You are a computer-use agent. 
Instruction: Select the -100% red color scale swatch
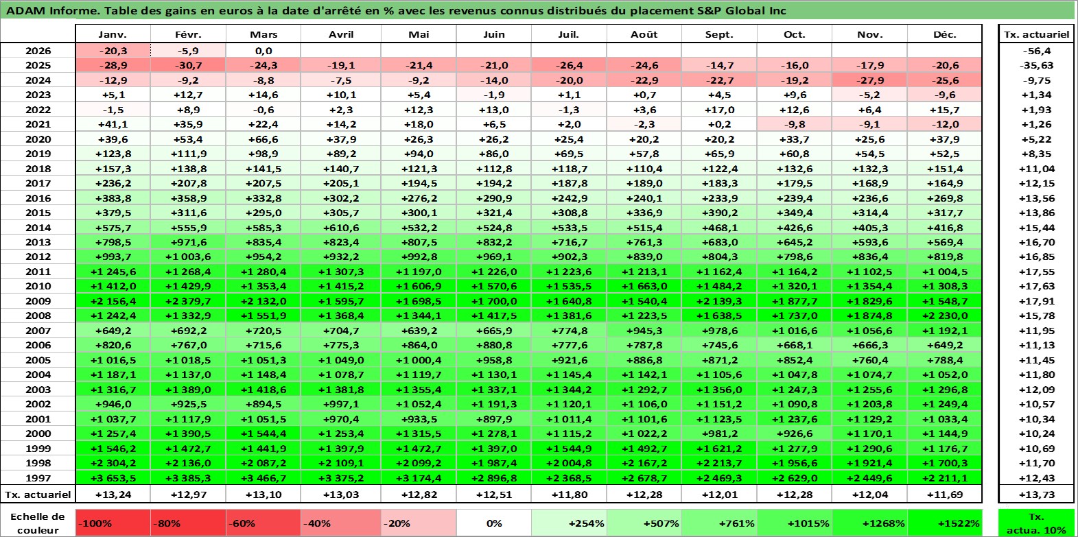pyautogui.click(x=113, y=523)
